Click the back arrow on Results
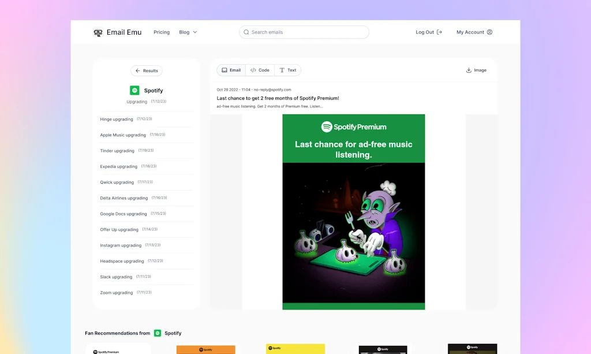 coord(138,71)
